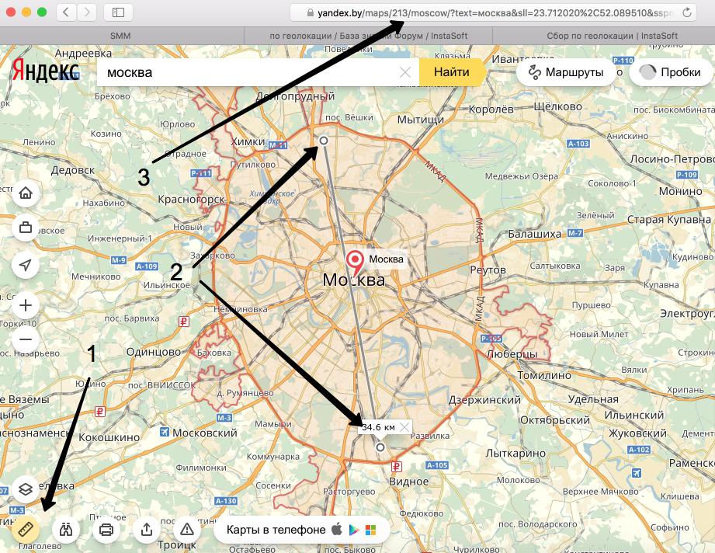Click the Реутов city label
The image size is (715, 553).
pyautogui.click(x=488, y=270)
